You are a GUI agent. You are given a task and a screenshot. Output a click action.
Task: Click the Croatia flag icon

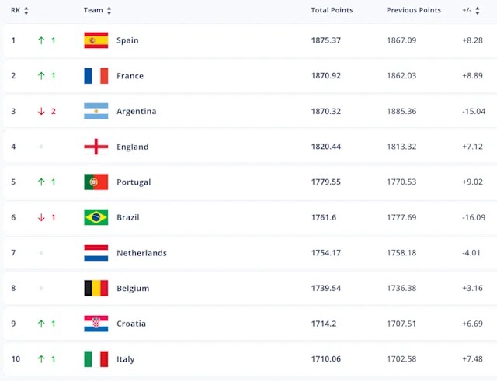click(x=96, y=324)
